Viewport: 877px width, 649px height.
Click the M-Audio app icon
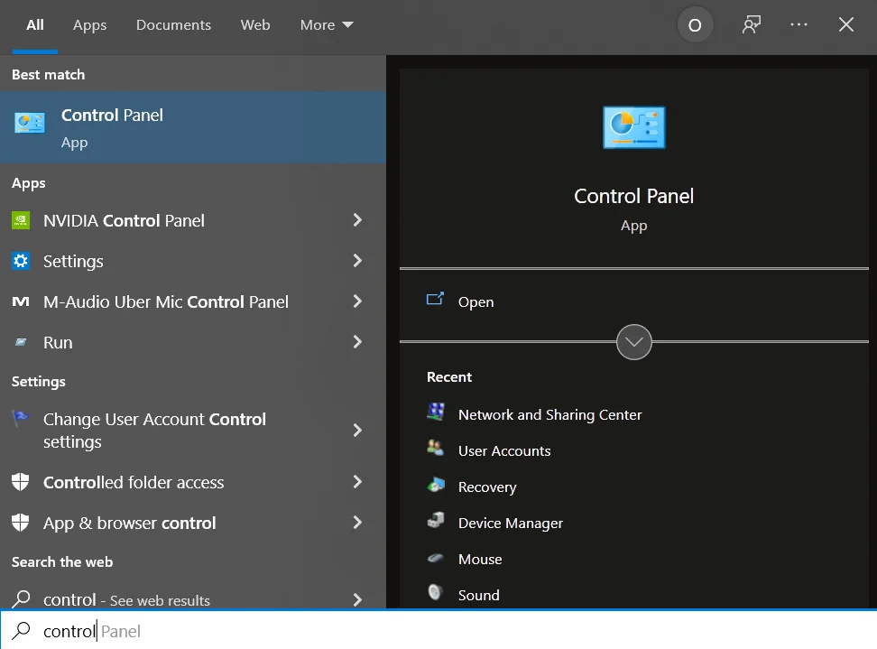coord(21,301)
